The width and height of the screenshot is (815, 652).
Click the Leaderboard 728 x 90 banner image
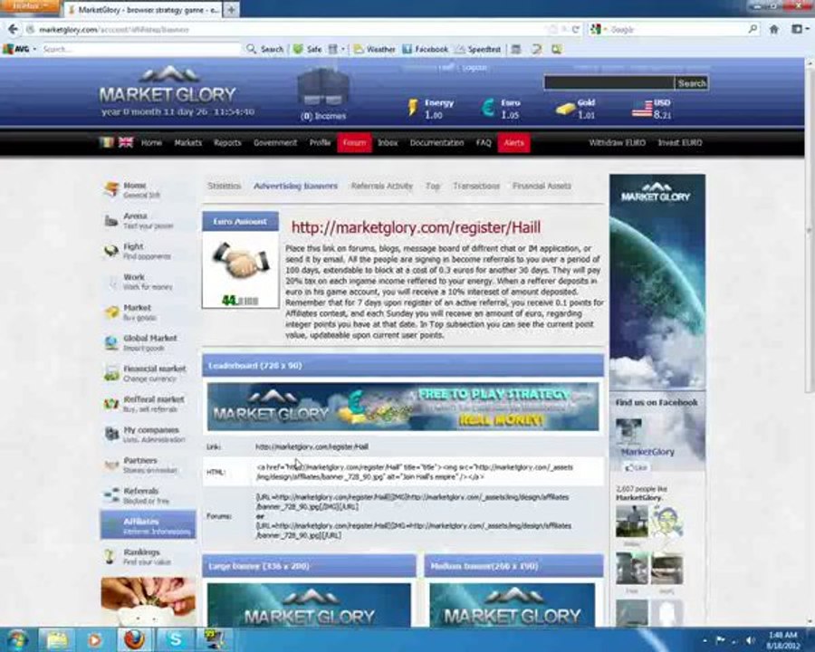[x=403, y=407]
